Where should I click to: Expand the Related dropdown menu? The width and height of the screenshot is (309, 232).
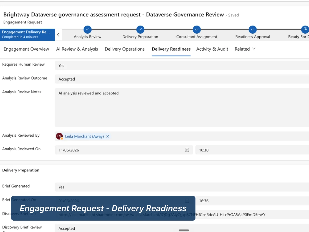click(245, 49)
